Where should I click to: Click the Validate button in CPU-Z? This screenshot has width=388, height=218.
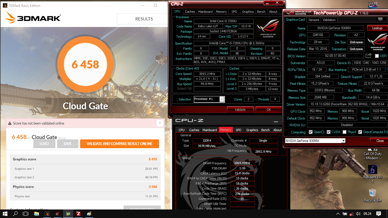coord(240,110)
